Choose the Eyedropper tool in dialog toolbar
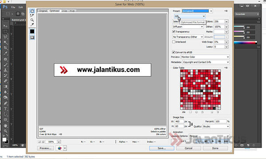266x159 pixels. pyautogui.click(x=32, y=24)
